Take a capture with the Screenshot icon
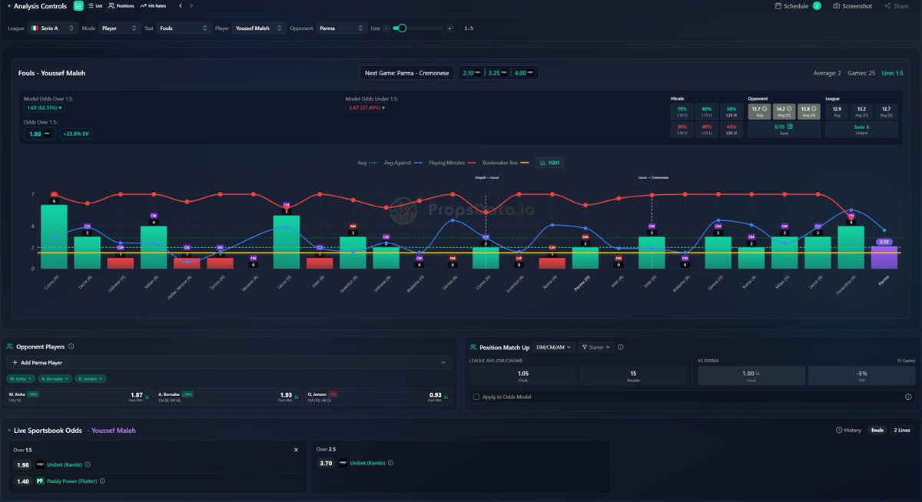The image size is (922, 502). tap(837, 5)
